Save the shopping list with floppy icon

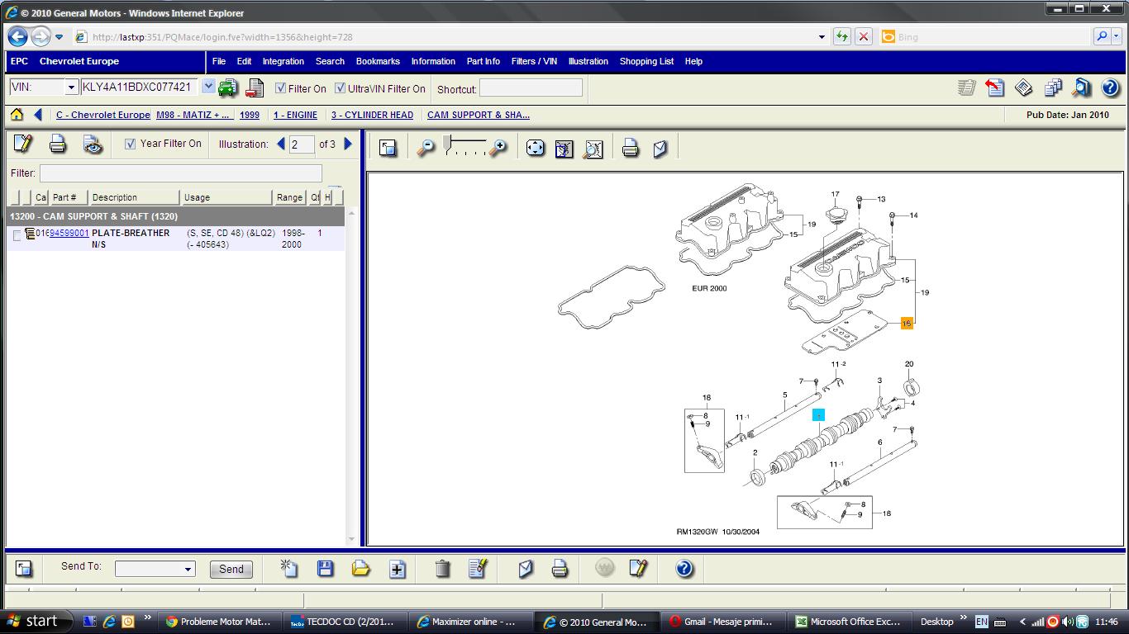(x=325, y=568)
